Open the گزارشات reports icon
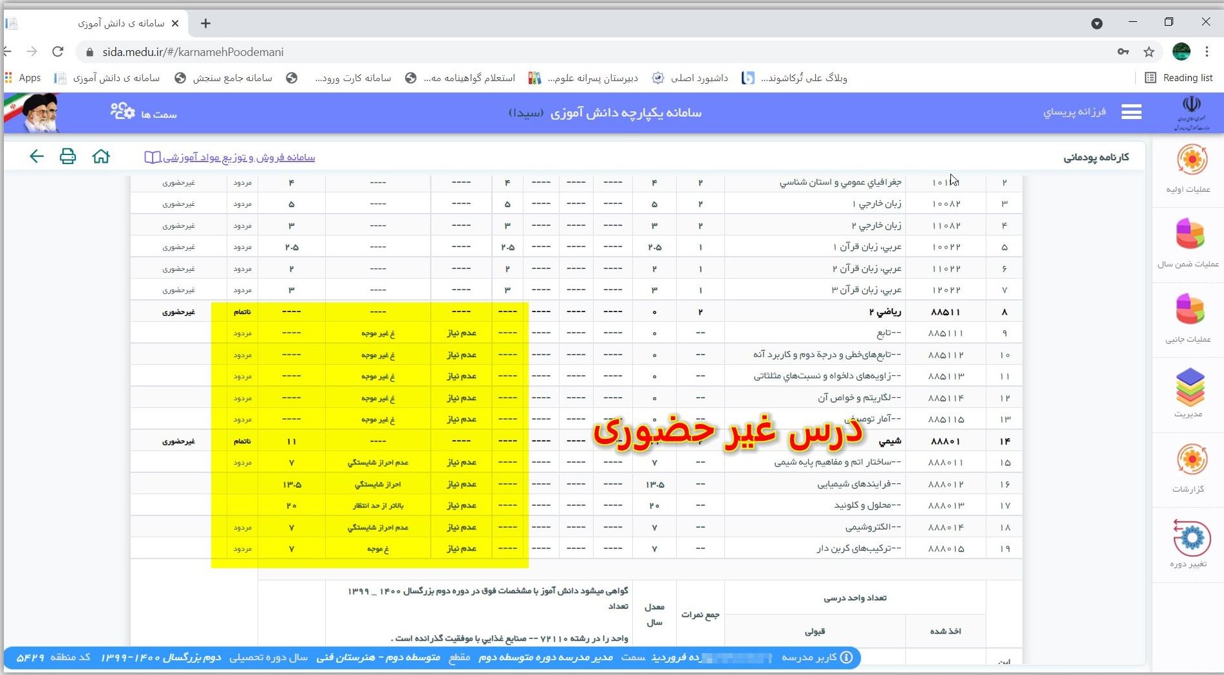The image size is (1224, 675). coord(1192,459)
